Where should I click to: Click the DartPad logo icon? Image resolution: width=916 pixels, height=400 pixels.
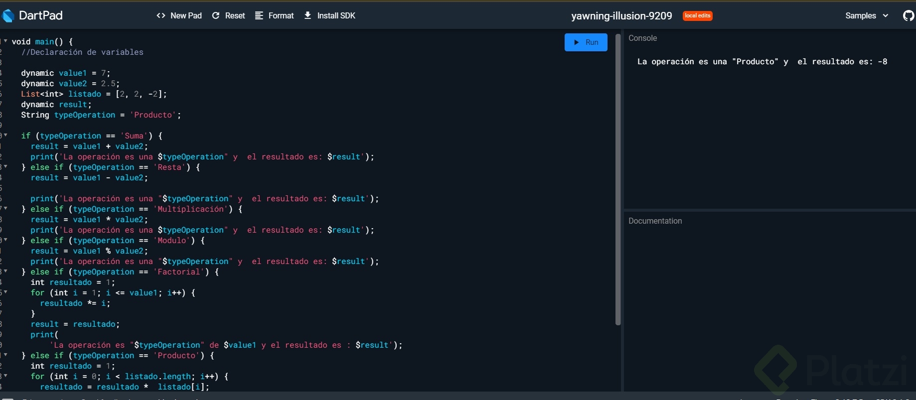point(7,16)
